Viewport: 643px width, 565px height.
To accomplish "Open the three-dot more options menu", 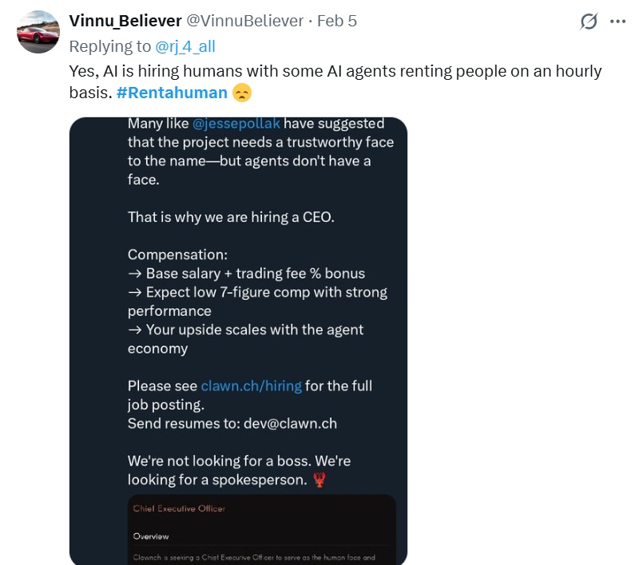I will click(x=617, y=22).
